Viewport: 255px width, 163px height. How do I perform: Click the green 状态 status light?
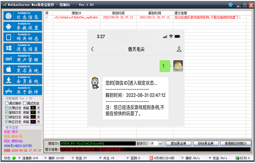pos(14,158)
